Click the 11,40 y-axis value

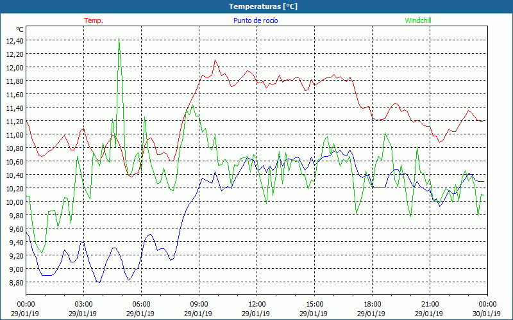[x=15, y=108]
